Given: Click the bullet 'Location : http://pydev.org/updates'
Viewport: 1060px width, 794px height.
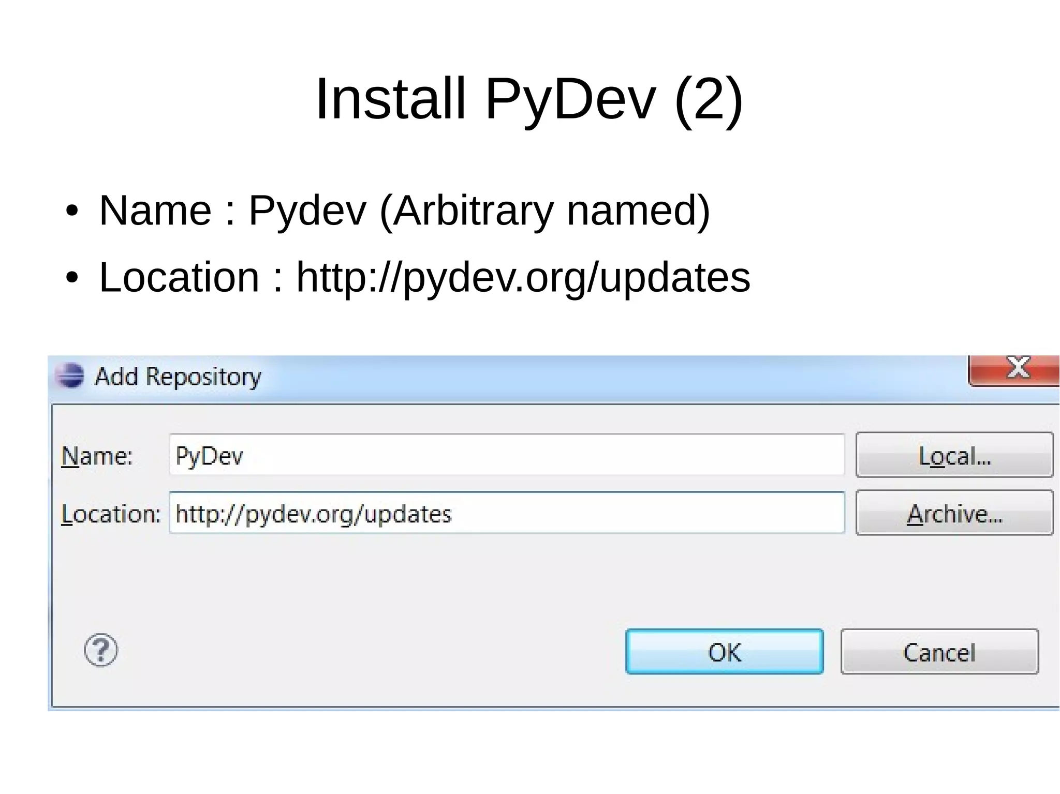Looking at the screenshot, I should point(424,278).
